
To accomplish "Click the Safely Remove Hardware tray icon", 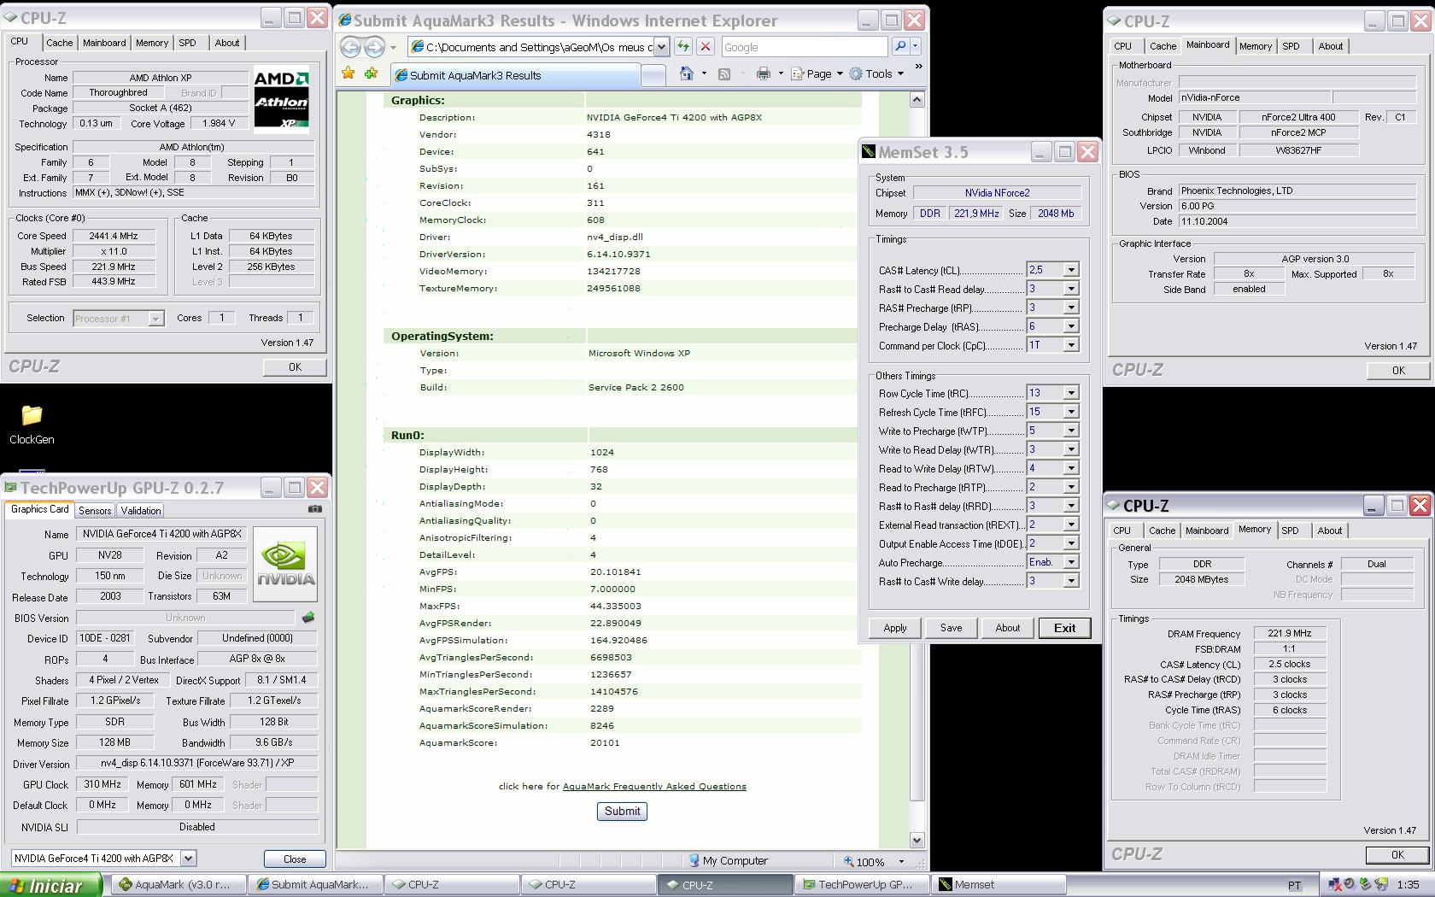I will pyautogui.click(x=1366, y=885).
